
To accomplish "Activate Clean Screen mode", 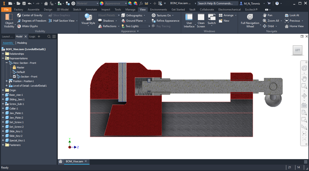I will pyautogui.click(x=201, y=21).
